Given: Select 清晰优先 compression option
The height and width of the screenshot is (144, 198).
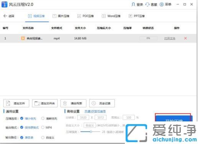Looking at the screenshot, I should [x=43, y=118].
